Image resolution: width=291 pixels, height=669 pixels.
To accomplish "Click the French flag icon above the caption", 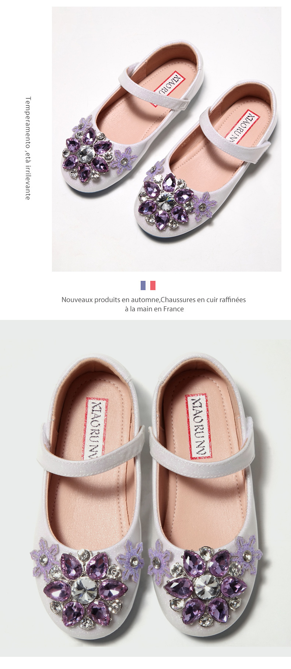I will pyautogui.click(x=148, y=285).
